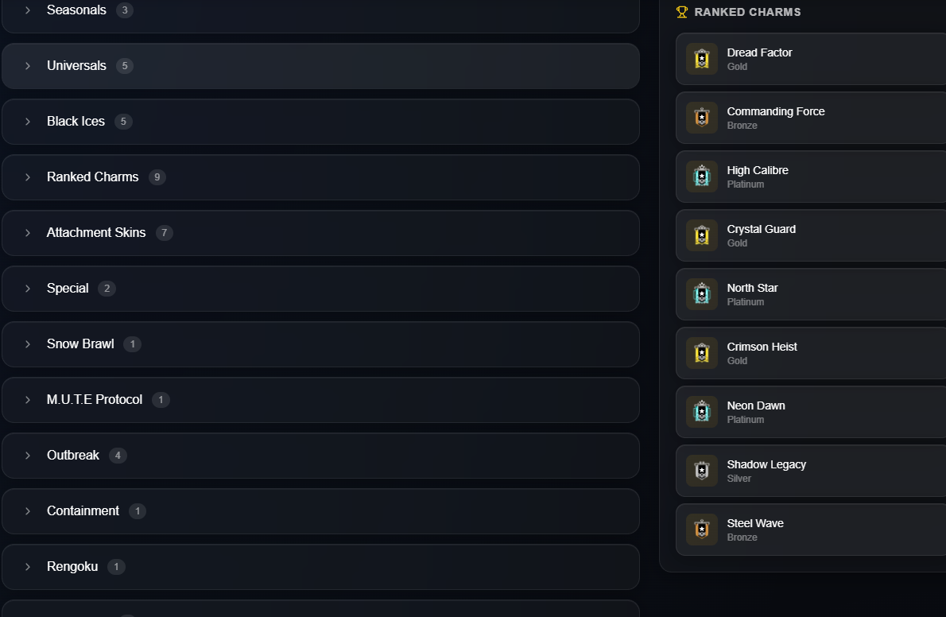The width and height of the screenshot is (946, 617).
Task: Expand the Universals category chevron
Action: coord(28,66)
